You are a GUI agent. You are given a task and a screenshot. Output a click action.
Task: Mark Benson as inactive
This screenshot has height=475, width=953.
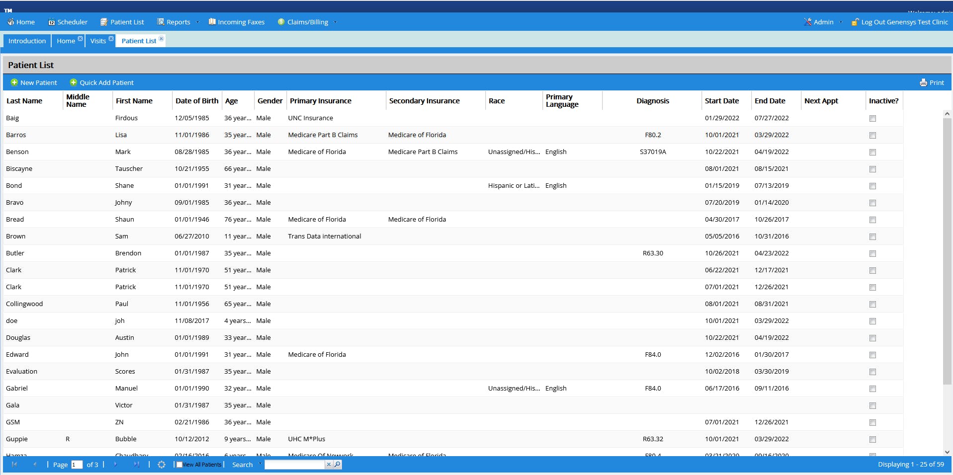[872, 152]
